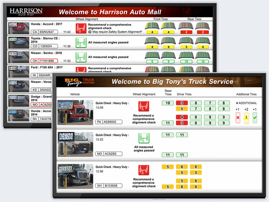Image resolution: width=269 pixels, height=202 pixels.
Task: Open the red truck photo thumbnail
Action: [75, 112]
